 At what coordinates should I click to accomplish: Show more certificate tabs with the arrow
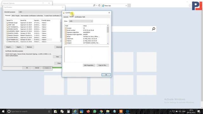[61, 16]
